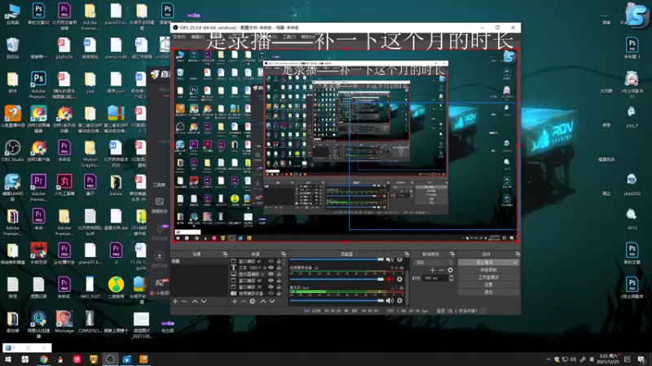Image resolution: width=652 pixels, height=366 pixels.
Task: Undock the 混音器 panel with its popout icon
Action: (407, 254)
